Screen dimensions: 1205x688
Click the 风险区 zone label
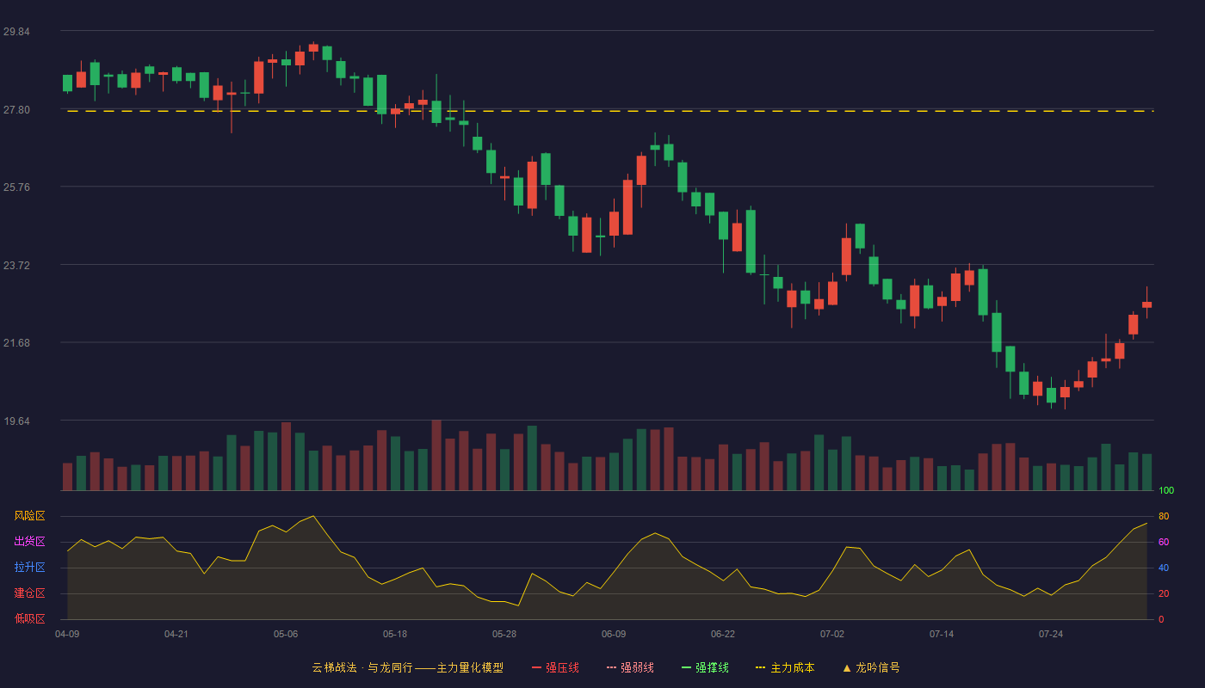coord(30,516)
